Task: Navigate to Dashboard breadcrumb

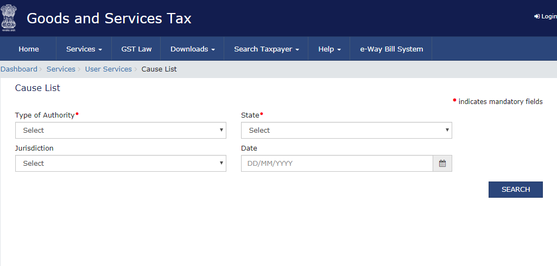Action: click(x=19, y=69)
